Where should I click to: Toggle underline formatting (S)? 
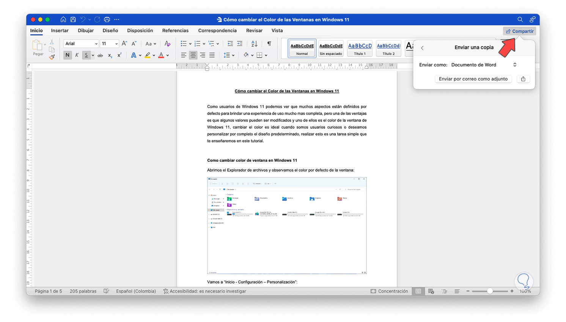pyautogui.click(x=86, y=55)
